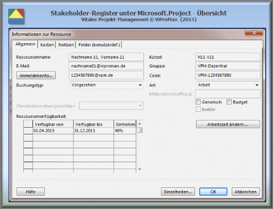Image resolution: width=273 pixels, height=209 pixels.
Task: Click the Einheiten column header
Action: click(x=125, y=124)
